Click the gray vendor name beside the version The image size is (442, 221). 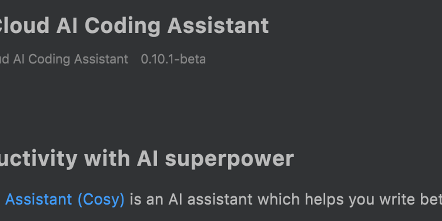pyautogui.click(x=64, y=59)
